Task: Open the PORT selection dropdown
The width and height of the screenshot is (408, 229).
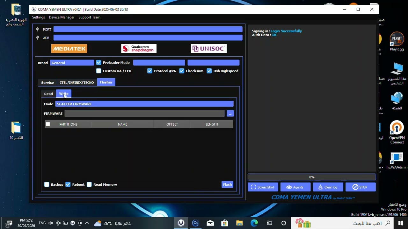Action: [148, 29]
